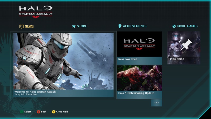Click the Halo Spartan Assault header logo
This screenshot has height=119, width=211.
point(36,12)
